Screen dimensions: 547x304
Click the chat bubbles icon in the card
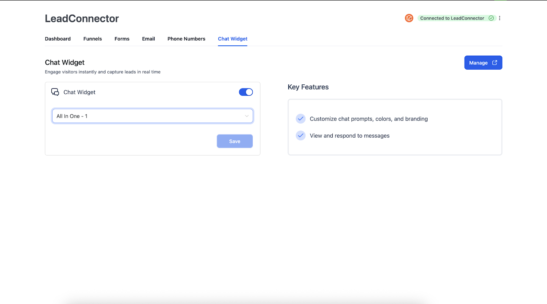pos(55,92)
